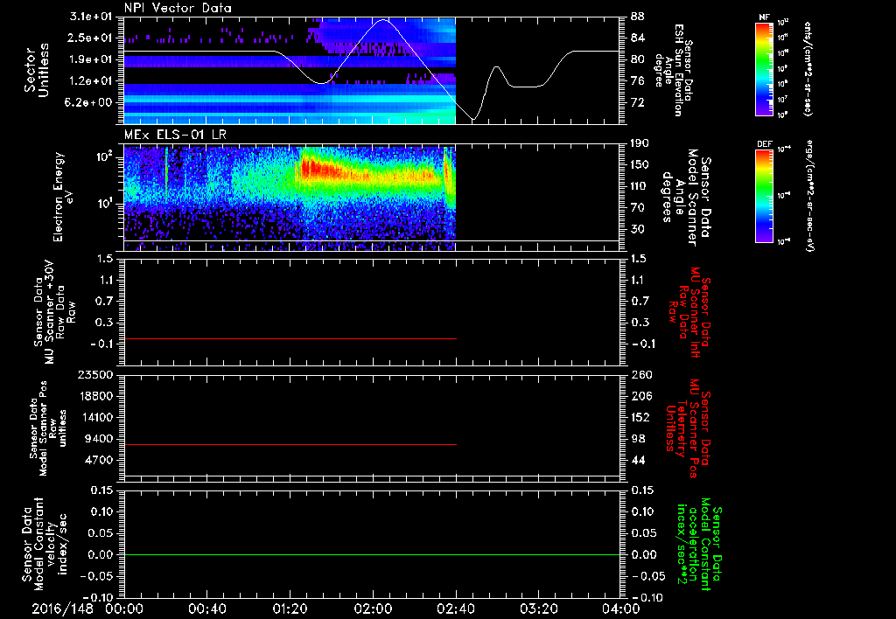This screenshot has height=619, width=896.
Task: Click the 150 scanner angle tick label
Action: click(x=640, y=165)
